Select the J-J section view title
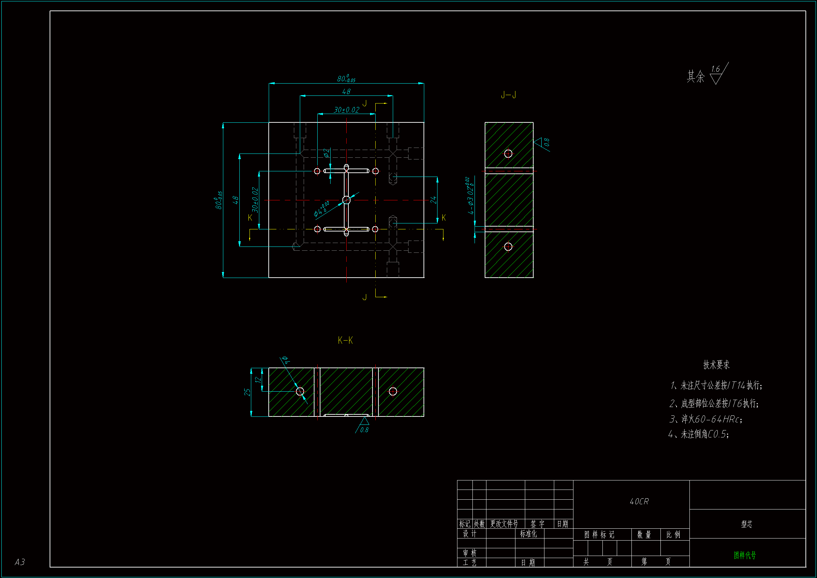This screenshot has height=578, width=817. (508, 95)
